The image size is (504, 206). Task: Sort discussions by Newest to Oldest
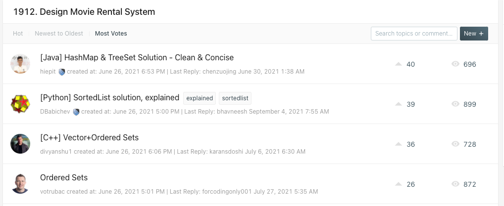[59, 34]
